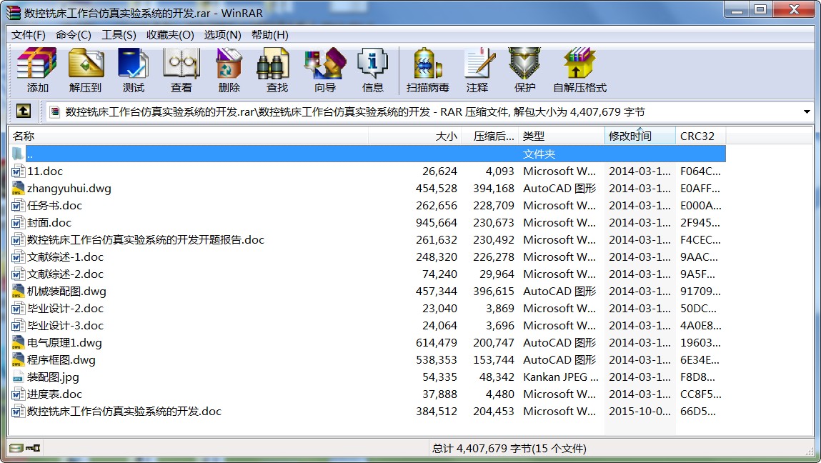This screenshot has width=821, height=463.
Task: Run the Test (测试) archive tool
Action: 133,70
